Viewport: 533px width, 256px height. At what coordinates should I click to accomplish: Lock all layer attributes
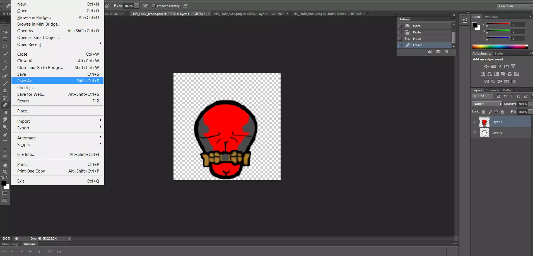(502, 112)
